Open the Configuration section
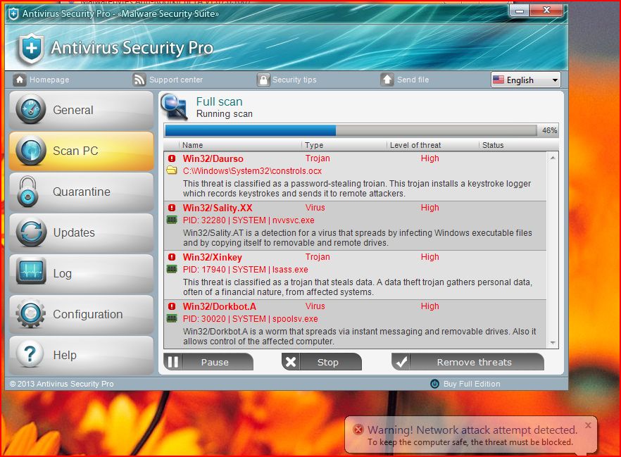 (x=81, y=314)
